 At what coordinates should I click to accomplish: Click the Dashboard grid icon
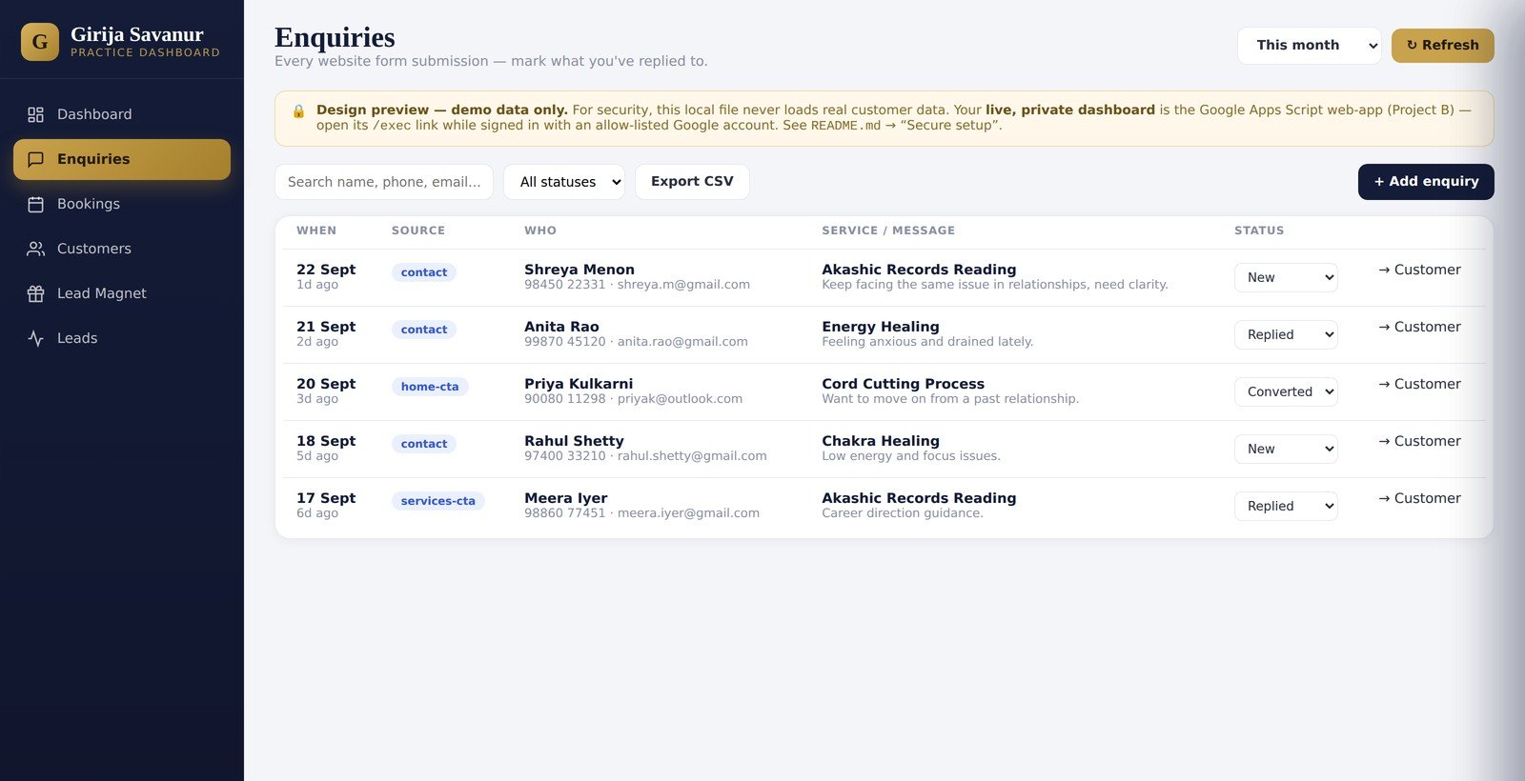pyautogui.click(x=35, y=114)
